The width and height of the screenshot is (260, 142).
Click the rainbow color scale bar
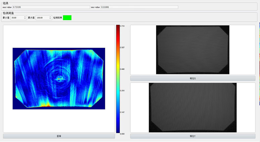pyautogui.click(x=118, y=79)
